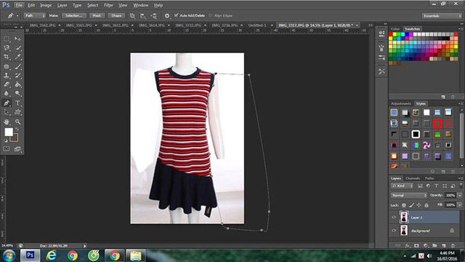Viewport: 465px width, 262px height.
Task: Select the Eyedropper tool
Action: 18,56
